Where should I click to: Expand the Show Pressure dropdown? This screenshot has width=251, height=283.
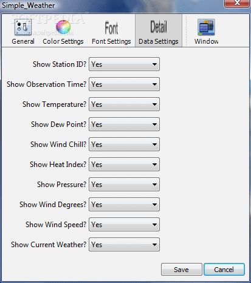(x=124, y=185)
